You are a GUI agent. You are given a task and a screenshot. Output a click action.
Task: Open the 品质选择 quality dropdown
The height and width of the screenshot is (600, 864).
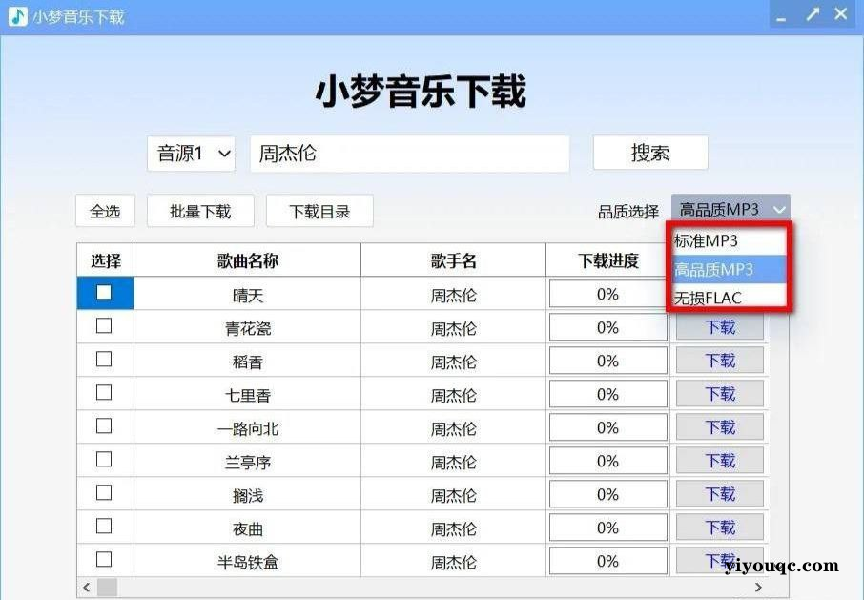[x=729, y=208]
